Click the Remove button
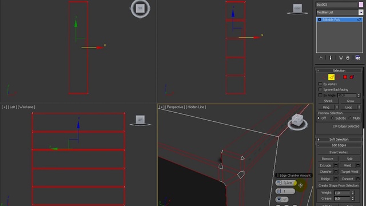 (x=328, y=159)
